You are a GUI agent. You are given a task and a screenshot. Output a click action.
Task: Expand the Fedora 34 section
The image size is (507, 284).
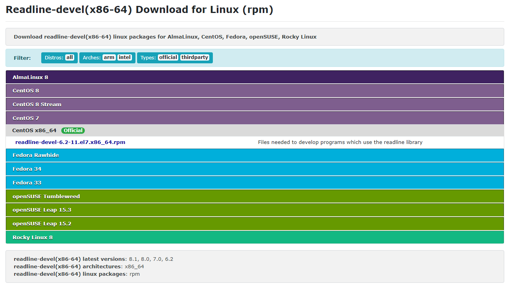point(27,169)
